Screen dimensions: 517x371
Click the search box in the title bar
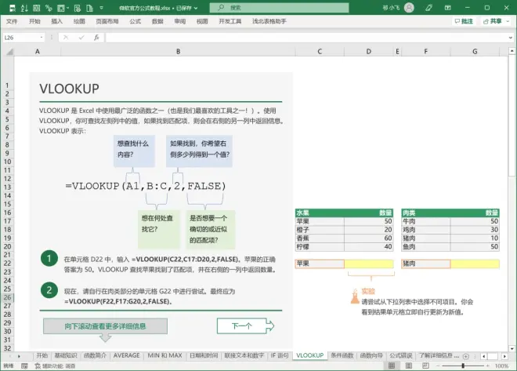pos(280,8)
